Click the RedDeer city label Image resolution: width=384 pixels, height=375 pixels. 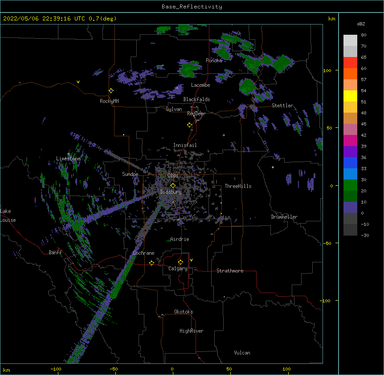[196, 114]
